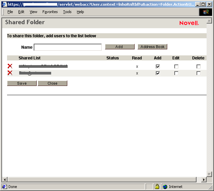Enable Delete permission for the second user

(x=199, y=73)
